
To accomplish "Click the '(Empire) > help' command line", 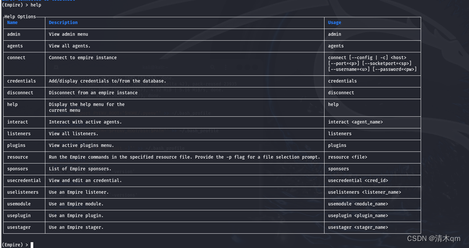I will click(22, 5).
